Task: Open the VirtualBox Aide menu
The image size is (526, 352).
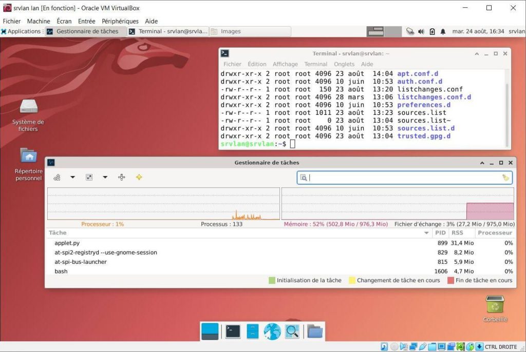Action: tap(152, 21)
